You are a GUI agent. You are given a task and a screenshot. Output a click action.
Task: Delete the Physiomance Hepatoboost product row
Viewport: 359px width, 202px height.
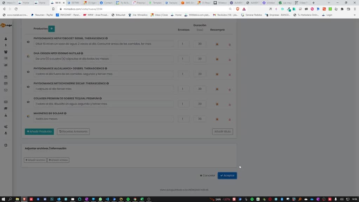click(230, 45)
